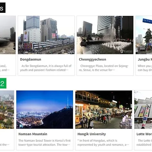Open the Hongik University street photo
The image size is (152, 152).
tap(104, 109)
